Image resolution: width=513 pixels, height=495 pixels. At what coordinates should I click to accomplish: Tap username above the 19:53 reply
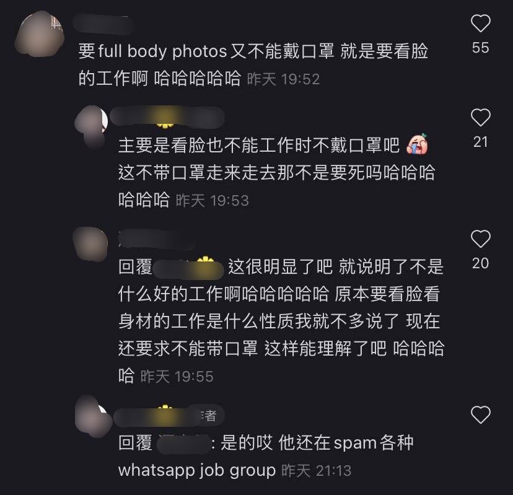coord(167,117)
